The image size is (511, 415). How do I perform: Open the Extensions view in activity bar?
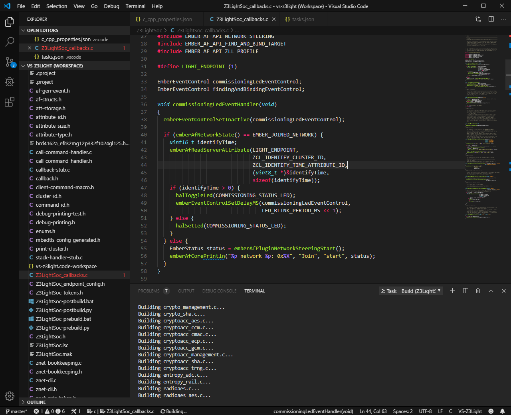(10, 102)
